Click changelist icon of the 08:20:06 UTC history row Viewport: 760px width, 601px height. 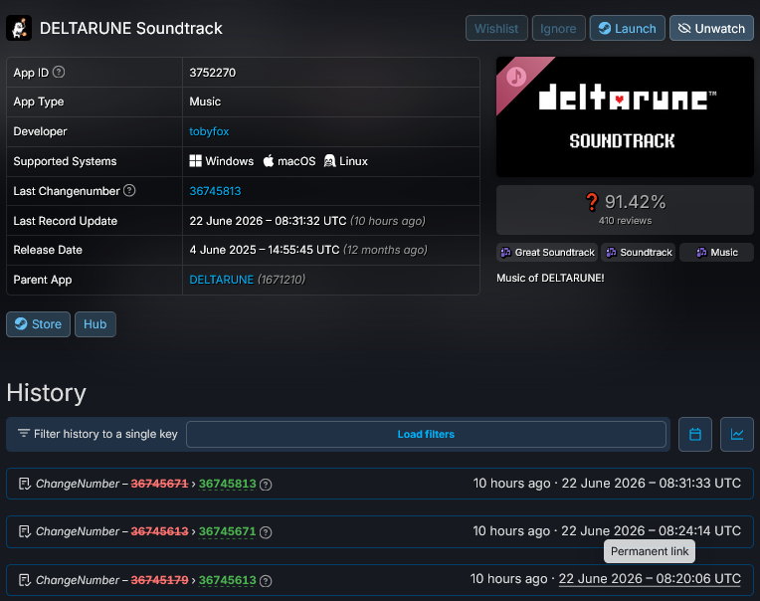[x=24, y=580]
